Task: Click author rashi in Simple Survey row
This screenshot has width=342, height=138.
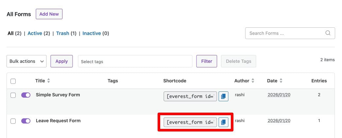Action: pyautogui.click(x=240, y=95)
